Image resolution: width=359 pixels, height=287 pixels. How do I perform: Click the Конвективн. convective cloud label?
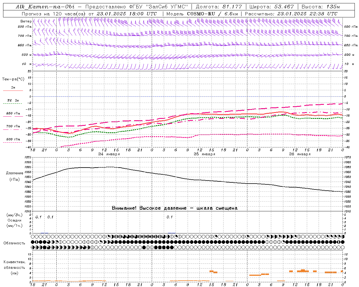click(x=14, y=262)
